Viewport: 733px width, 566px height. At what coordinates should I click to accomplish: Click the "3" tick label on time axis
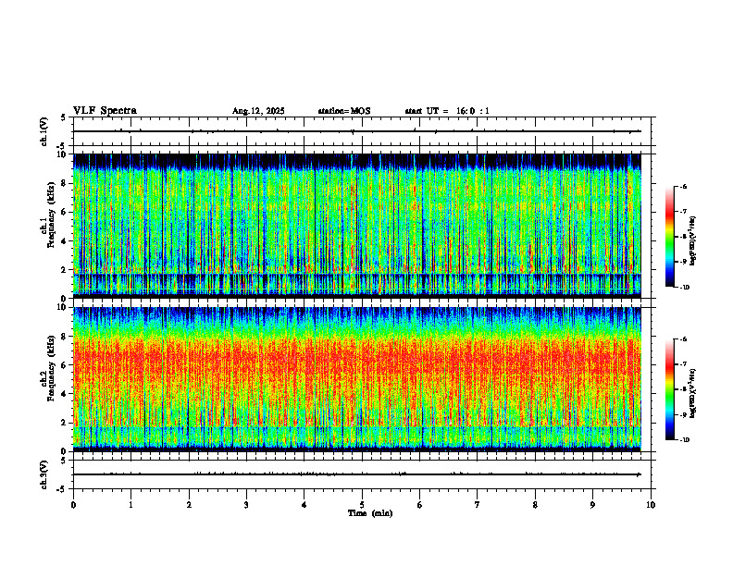point(246,505)
